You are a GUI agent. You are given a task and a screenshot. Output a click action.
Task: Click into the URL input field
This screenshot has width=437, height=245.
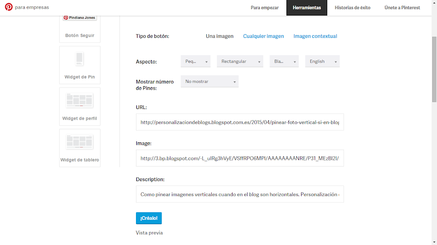coord(240,122)
